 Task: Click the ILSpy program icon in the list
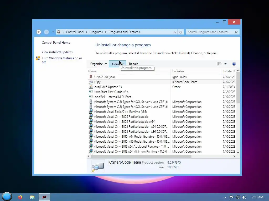(91, 82)
